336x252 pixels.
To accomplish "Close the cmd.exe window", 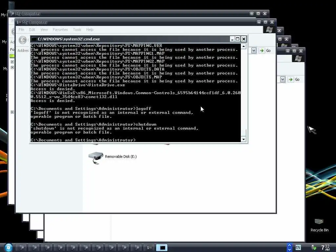I will pos(244,39).
